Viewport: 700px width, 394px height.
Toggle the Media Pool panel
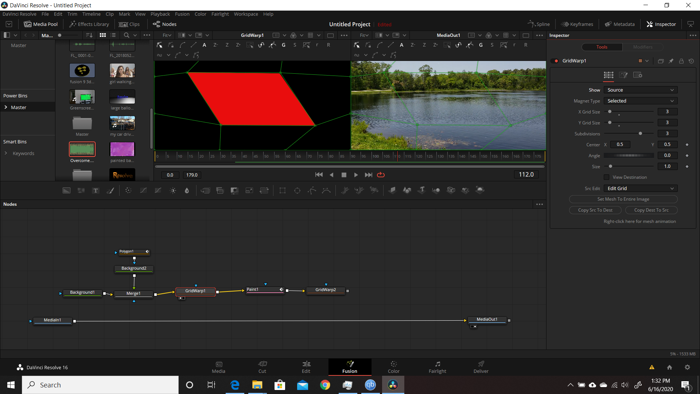(x=41, y=24)
